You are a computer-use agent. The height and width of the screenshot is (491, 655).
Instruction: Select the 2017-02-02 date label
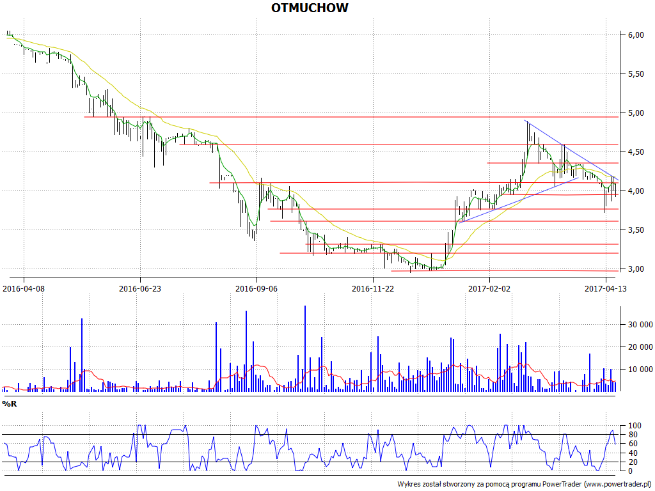click(x=489, y=288)
